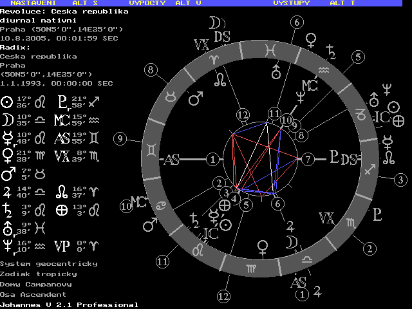Viewport: 412px width, 309px height.
Task: Select the "Zodiak tropicky" setting line
Action: point(38,274)
